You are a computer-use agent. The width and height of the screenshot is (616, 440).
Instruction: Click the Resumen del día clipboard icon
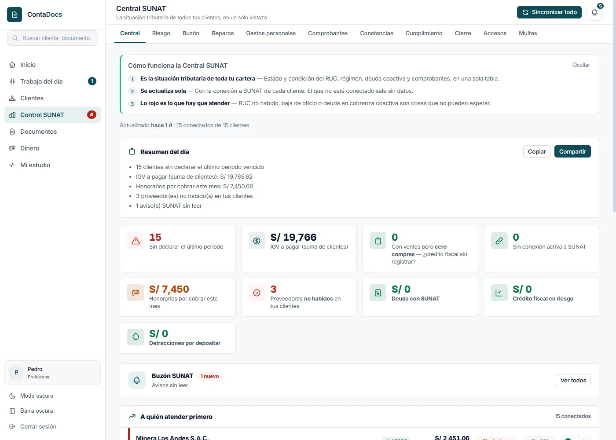click(132, 152)
